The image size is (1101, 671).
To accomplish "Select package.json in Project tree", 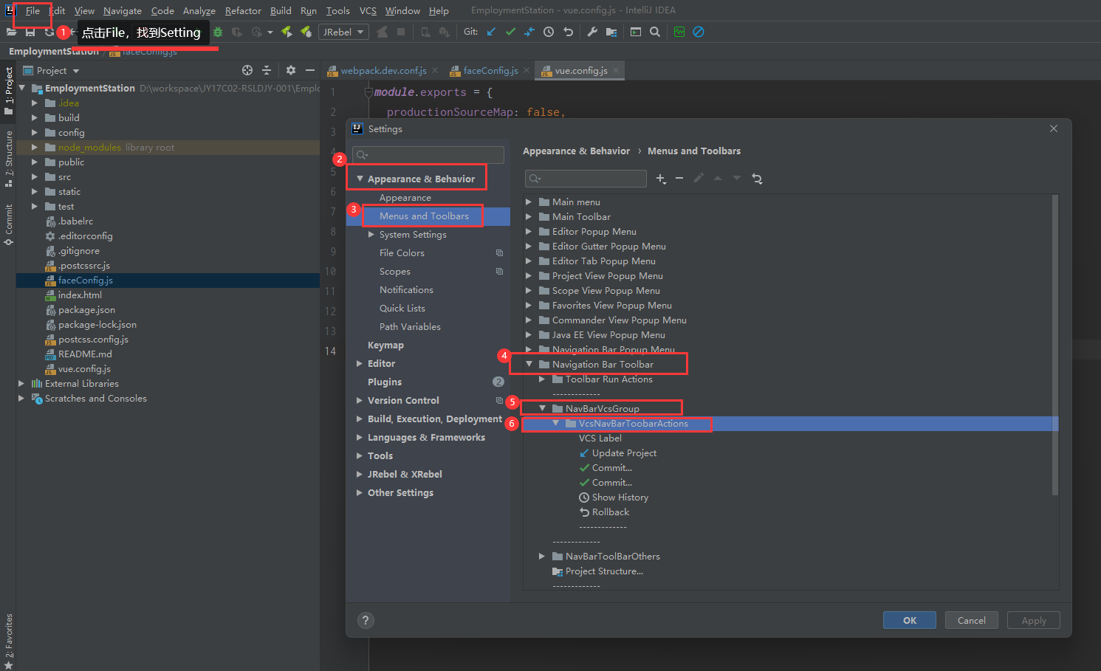I will (86, 310).
